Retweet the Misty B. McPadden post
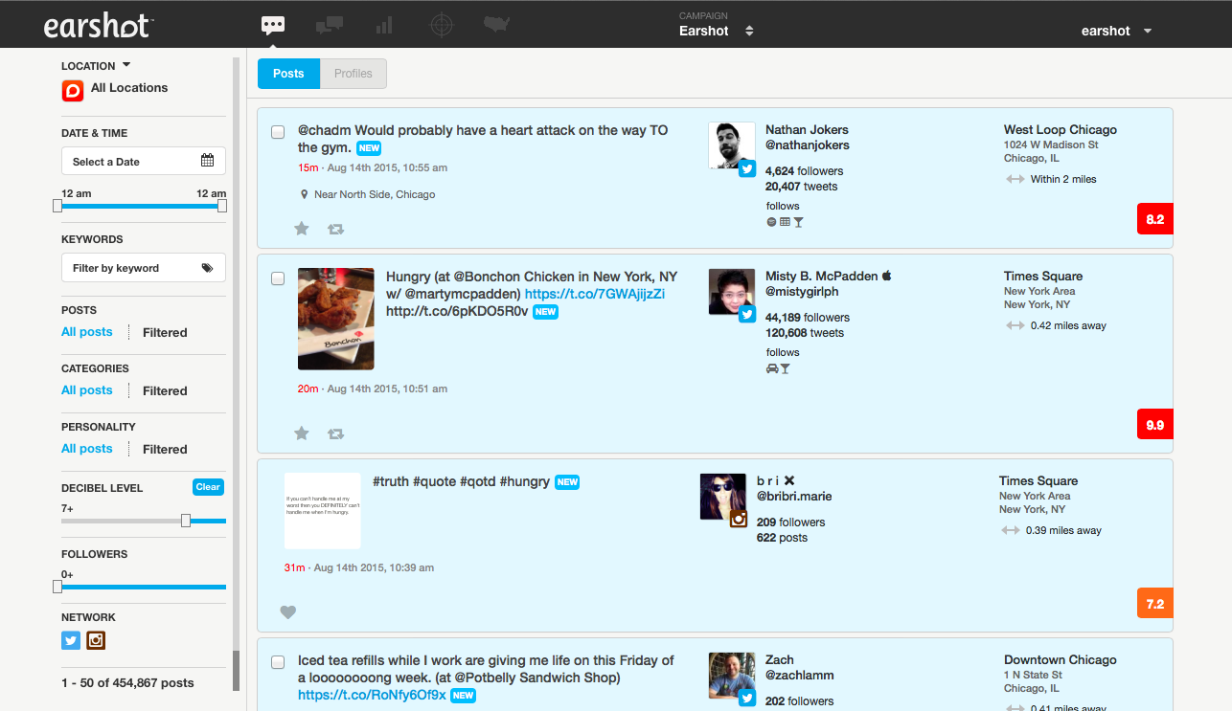The height and width of the screenshot is (711, 1232). point(335,433)
